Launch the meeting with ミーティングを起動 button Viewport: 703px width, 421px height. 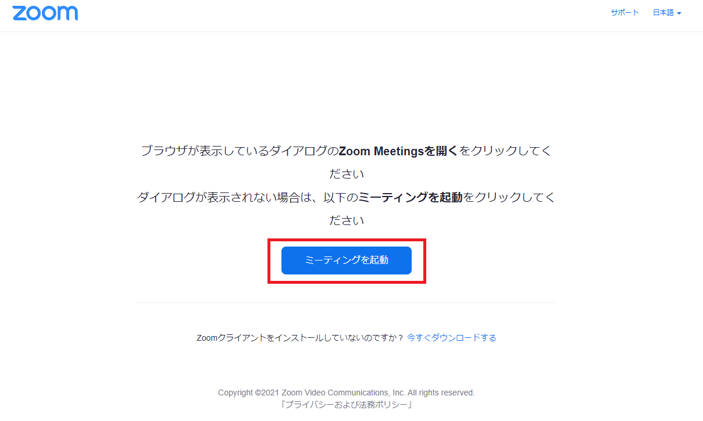pyautogui.click(x=347, y=261)
